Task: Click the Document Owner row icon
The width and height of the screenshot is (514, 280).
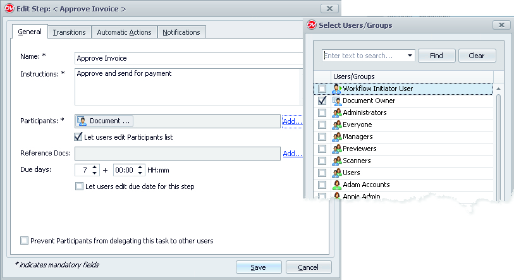Action: click(336, 100)
